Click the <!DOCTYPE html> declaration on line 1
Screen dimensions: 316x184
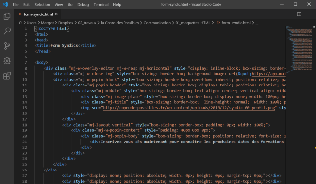(52, 28)
